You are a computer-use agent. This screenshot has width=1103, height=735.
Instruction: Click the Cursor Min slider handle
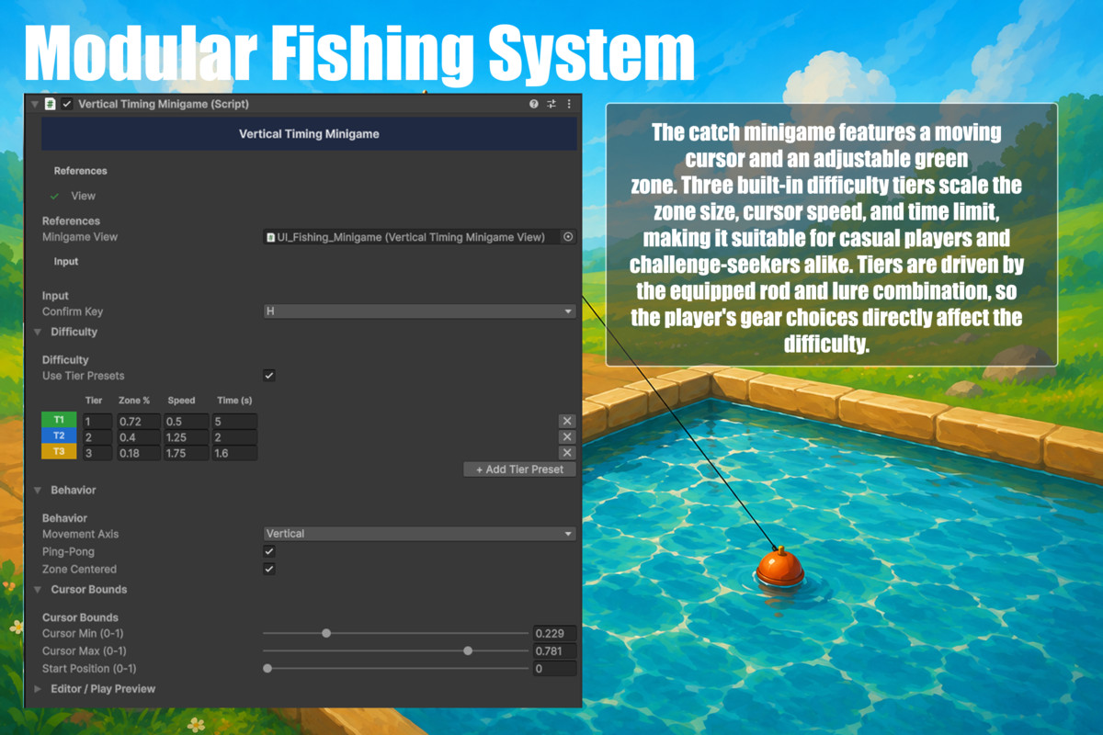click(326, 633)
